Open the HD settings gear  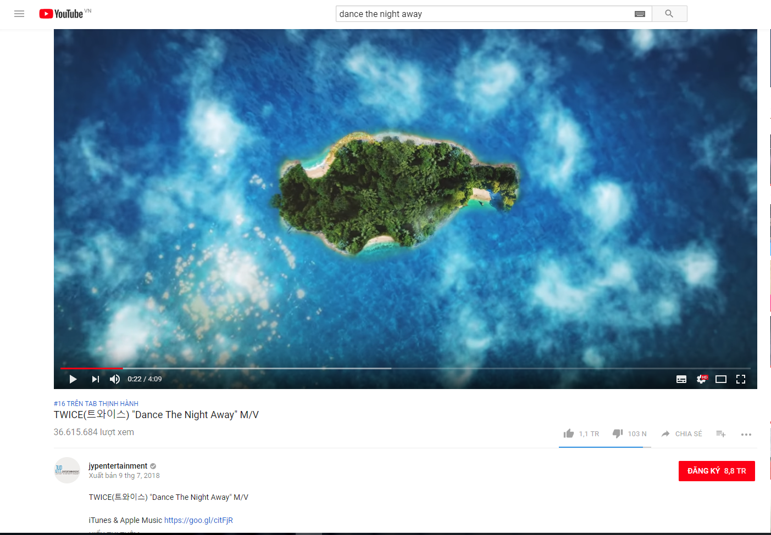tap(702, 379)
